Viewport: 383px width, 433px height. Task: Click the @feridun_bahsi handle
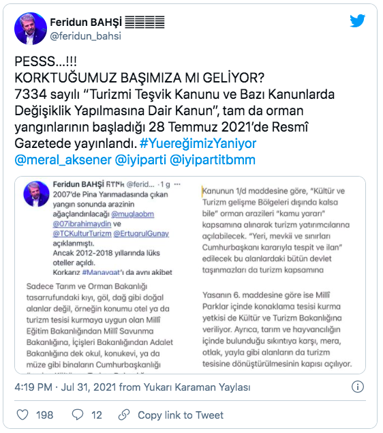[x=86, y=36]
